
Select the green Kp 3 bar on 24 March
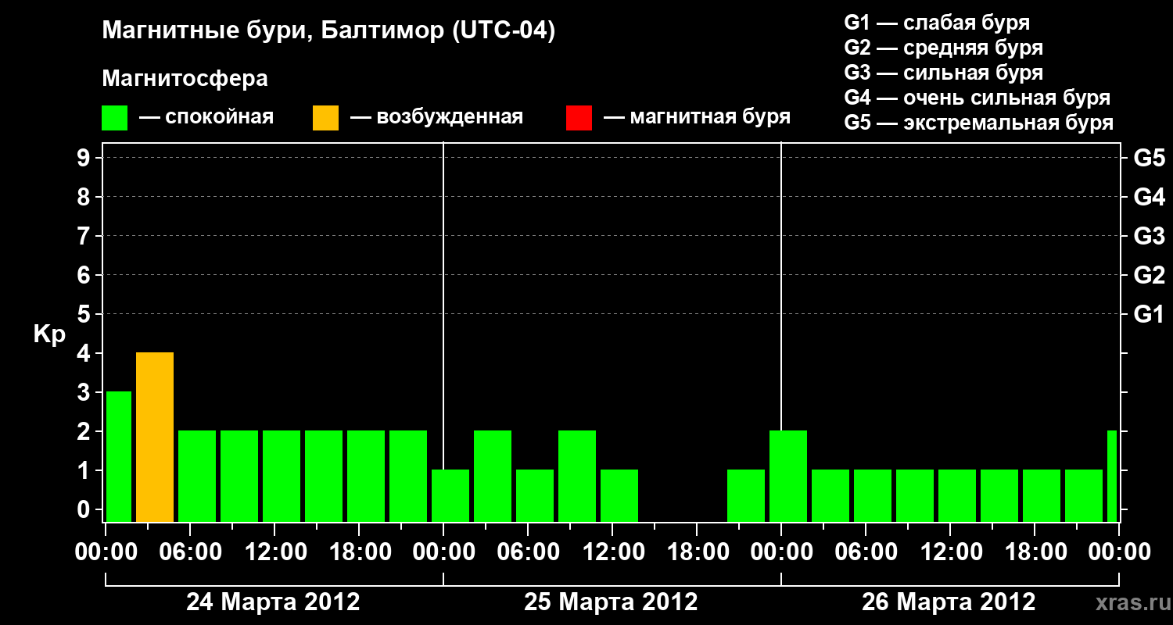119,456
